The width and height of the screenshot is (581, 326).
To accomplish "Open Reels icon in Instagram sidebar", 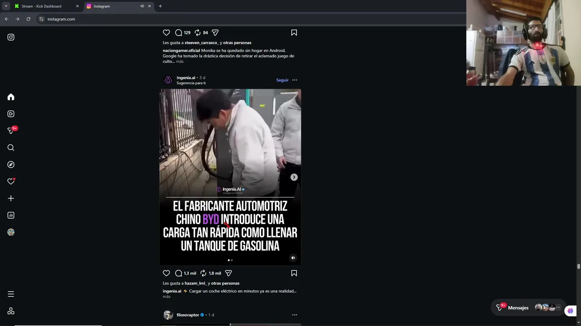I will (11, 114).
